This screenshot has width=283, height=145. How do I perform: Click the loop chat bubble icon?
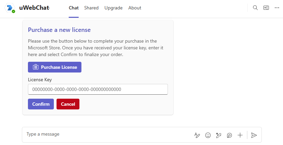click(229, 135)
